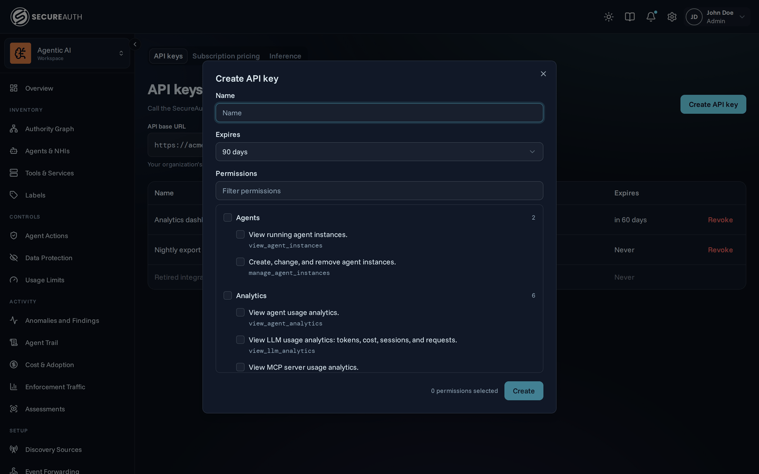Open the John Doe account menu
The image size is (759, 474).
(x=717, y=17)
